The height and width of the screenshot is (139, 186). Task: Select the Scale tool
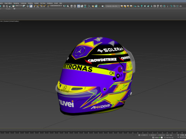[x=10, y=6]
